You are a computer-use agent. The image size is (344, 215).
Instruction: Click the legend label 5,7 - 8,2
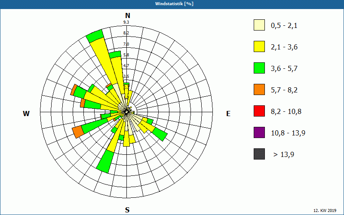click(x=284, y=90)
